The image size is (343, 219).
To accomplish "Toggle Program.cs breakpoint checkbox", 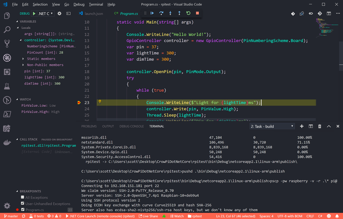I will coord(23,210).
